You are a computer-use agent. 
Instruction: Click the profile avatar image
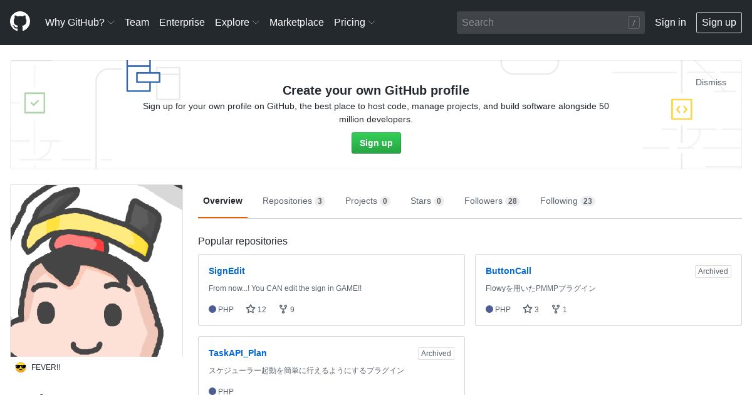(97, 271)
